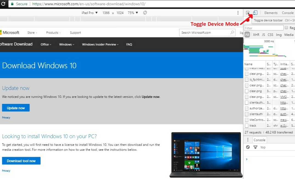Expand the Windows Insider Preview dropdown

pos(100,44)
